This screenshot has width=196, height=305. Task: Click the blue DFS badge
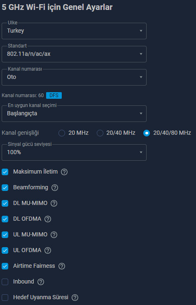(54, 95)
